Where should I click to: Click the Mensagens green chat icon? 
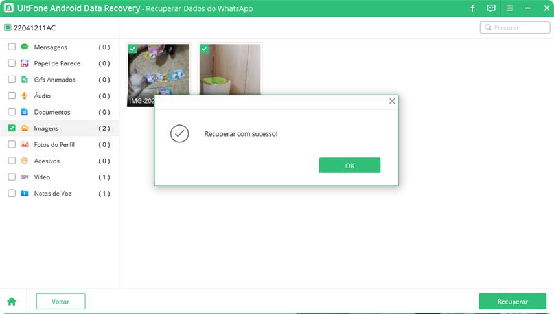(25, 47)
